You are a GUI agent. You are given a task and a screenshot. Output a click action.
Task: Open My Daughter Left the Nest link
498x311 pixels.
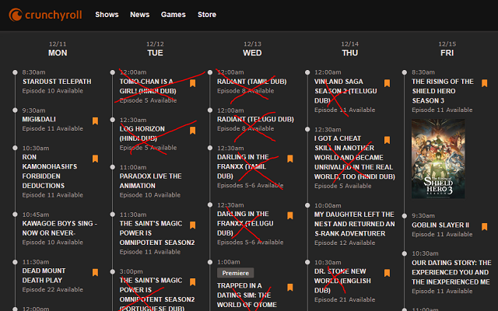355,224
